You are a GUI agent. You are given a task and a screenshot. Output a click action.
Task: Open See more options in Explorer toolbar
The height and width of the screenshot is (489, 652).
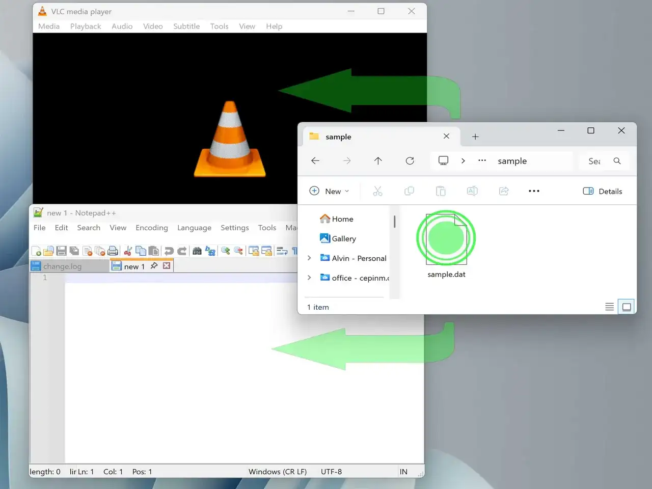534,191
